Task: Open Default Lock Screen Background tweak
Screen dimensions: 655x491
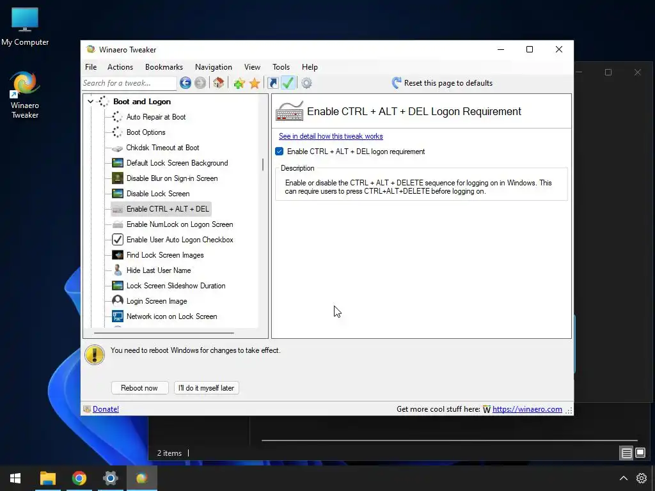Action: point(177,163)
